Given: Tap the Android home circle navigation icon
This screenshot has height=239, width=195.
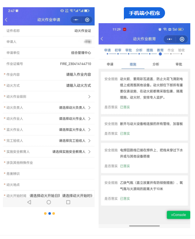Looking at the screenshot, I should coord(49,202).
